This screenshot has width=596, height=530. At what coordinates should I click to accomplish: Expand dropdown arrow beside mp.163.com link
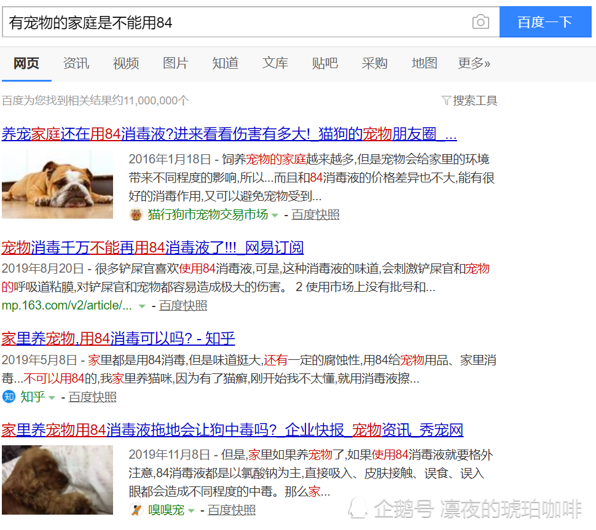(x=142, y=306)
